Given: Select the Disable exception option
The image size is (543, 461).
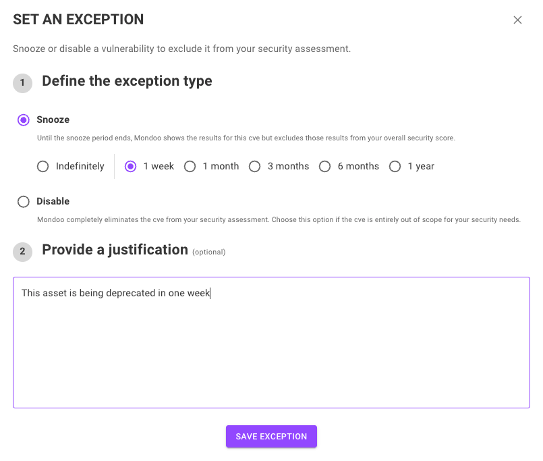Looking at the screenshot, I should point(24,201).
